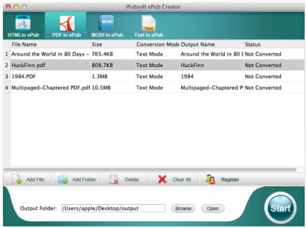The image size is (306, 228).
Task: Select the 1984.PDF file name
Action: pyautogui.click(x=24, y=76)
